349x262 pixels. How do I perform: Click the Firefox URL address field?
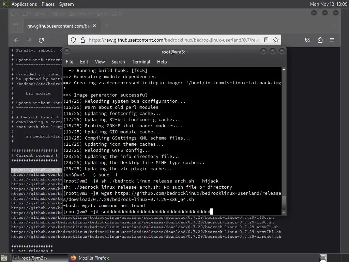pyautogui.click(x=174, y=40)
